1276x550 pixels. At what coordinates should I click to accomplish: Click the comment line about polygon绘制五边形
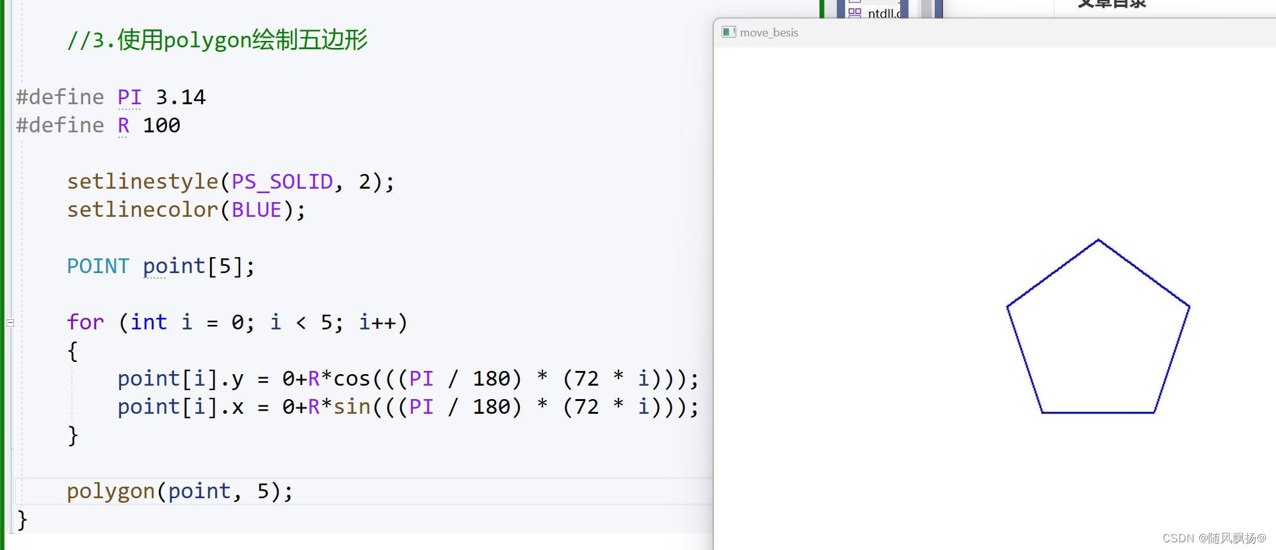tap(217, 40)
